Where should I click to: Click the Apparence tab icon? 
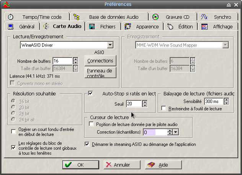point(128,26)
